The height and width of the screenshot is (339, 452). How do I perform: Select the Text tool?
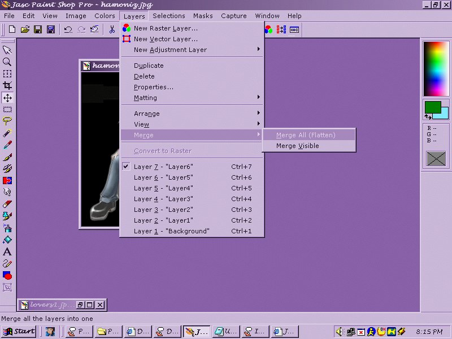click(7, 252)
